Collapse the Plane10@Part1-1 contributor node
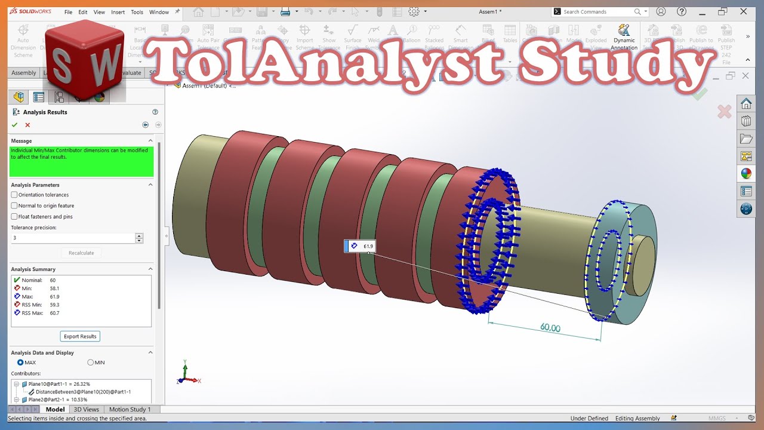Viewport: 764px width, 430px height. coord(16,384)
